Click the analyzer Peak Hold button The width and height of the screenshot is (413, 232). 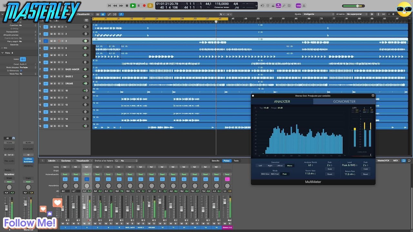tap(329, 169)
